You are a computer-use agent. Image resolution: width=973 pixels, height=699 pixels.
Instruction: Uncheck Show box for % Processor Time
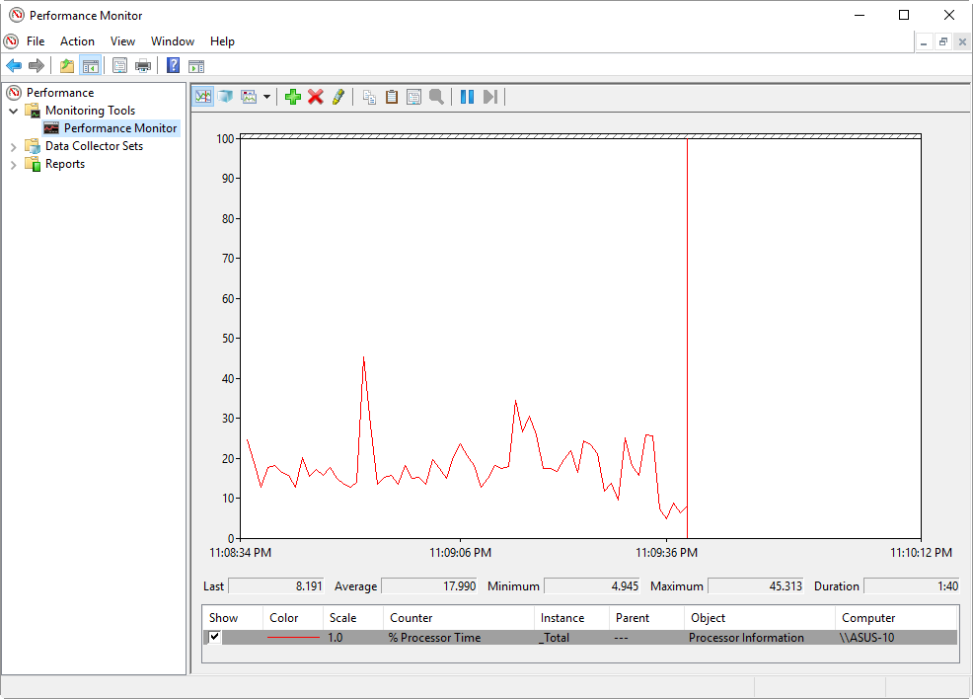point(215,637)
